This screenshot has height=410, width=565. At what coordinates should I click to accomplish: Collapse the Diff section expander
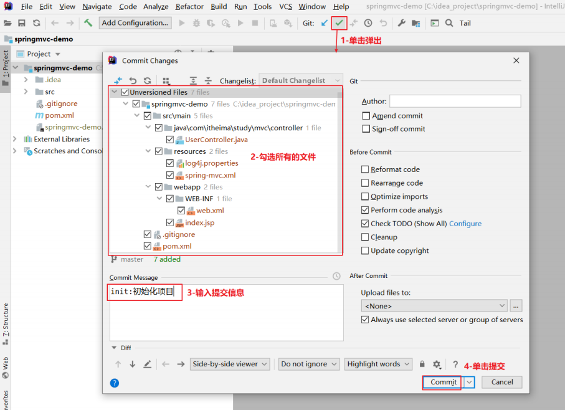coord(114,348)
